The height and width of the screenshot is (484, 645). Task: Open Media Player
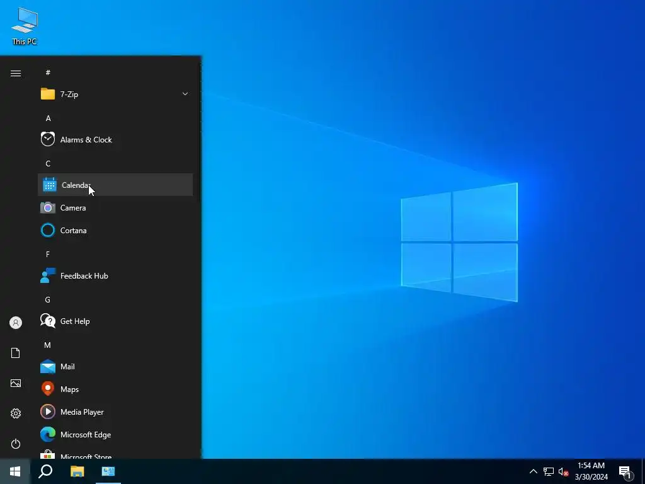pos(115,412)
